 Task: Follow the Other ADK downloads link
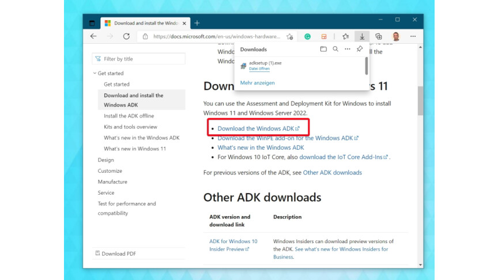[332, 173]
